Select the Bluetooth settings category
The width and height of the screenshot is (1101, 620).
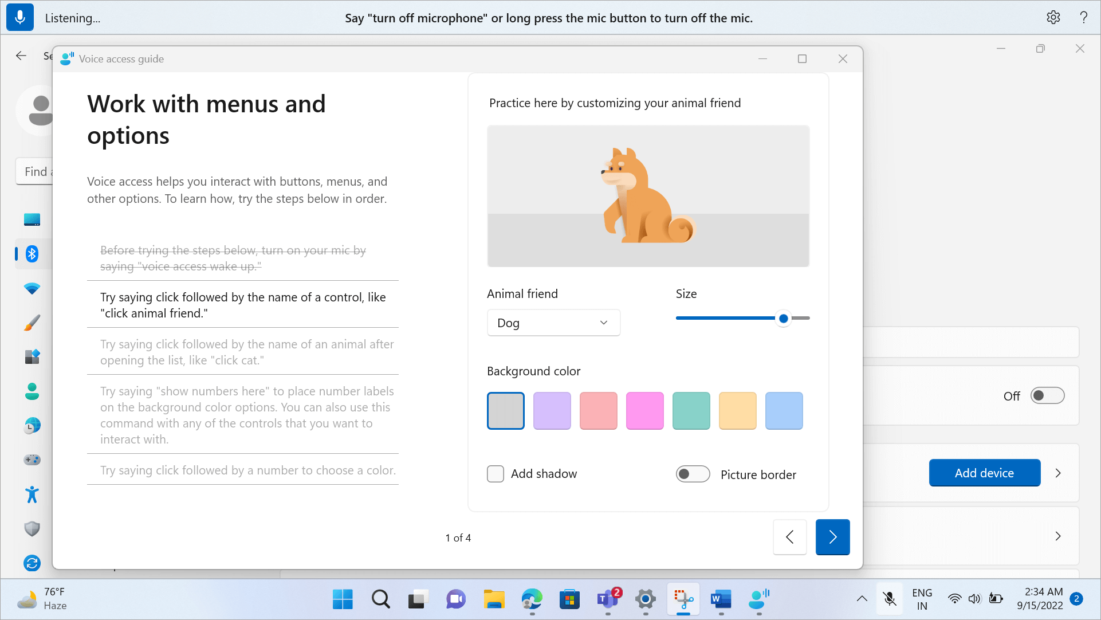pos(32,254)
